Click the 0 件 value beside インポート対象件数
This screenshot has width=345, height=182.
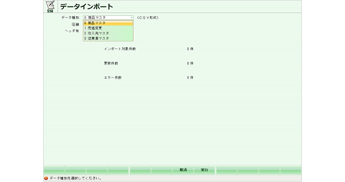click(190, 49)
